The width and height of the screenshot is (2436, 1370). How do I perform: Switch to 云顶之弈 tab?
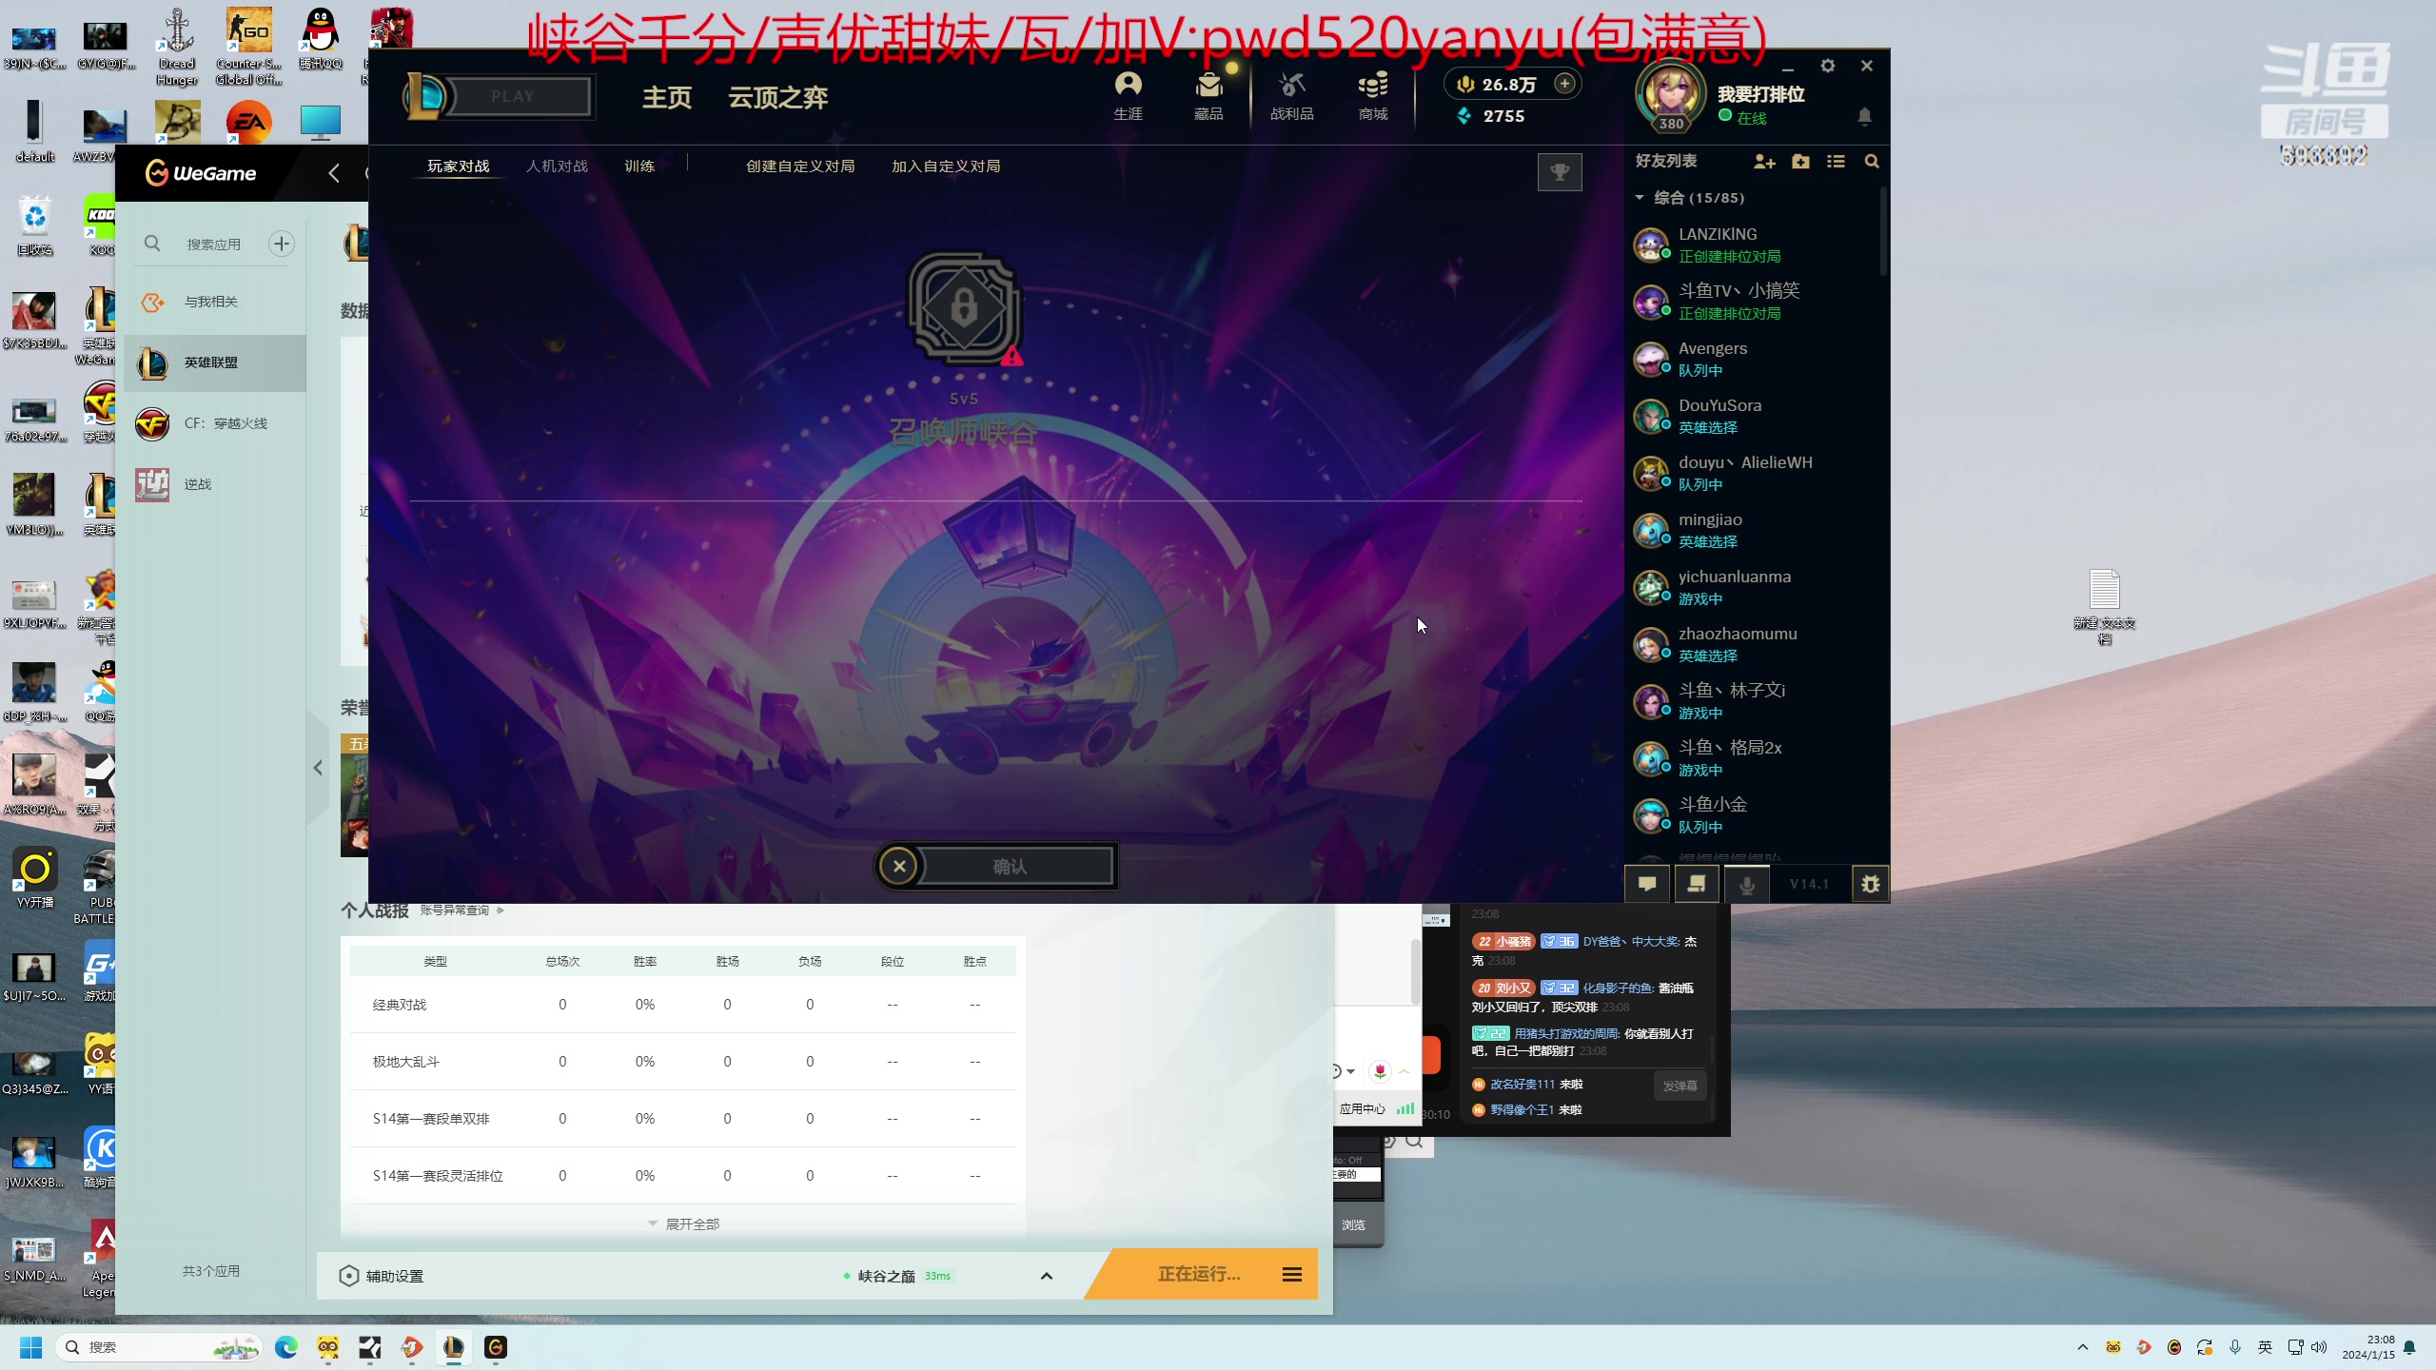click(x=778, y=97)
